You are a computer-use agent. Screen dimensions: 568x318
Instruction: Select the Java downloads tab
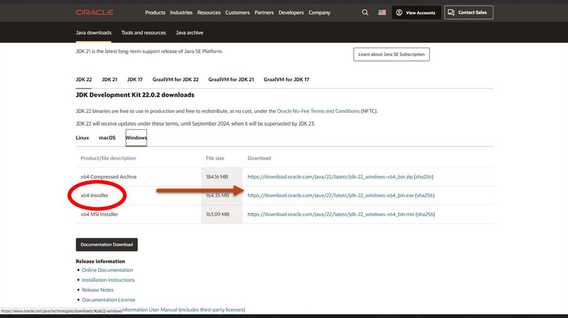[93, 33]
